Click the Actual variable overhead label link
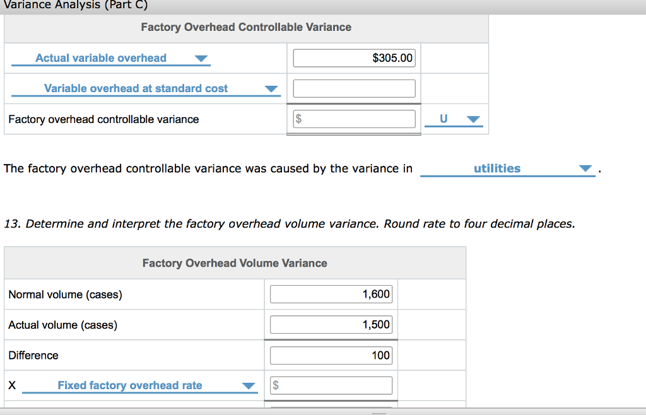Image resolution: width=646 pixels, height=415 pixels. pos(101,57)
